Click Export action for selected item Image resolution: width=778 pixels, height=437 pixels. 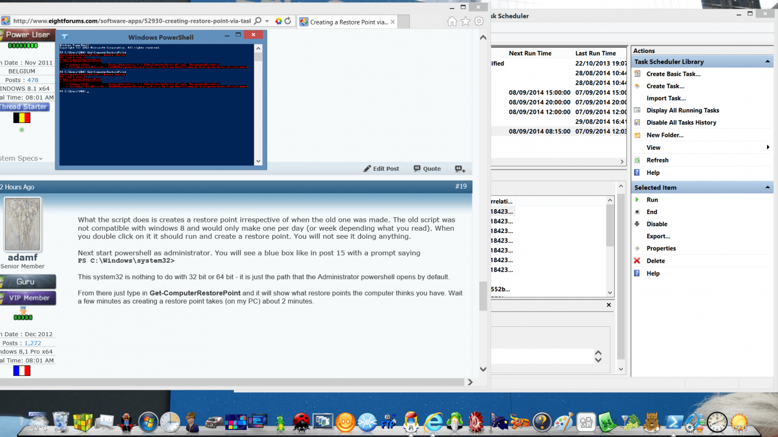(x=658, y=237)
